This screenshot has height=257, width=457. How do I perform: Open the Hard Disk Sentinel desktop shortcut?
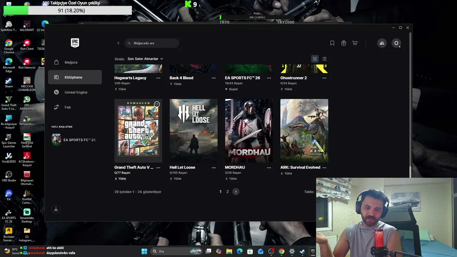27,141
